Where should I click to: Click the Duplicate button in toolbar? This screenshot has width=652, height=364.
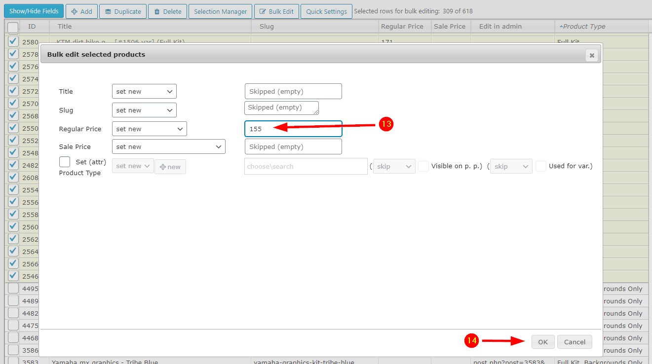pos(122,11)
